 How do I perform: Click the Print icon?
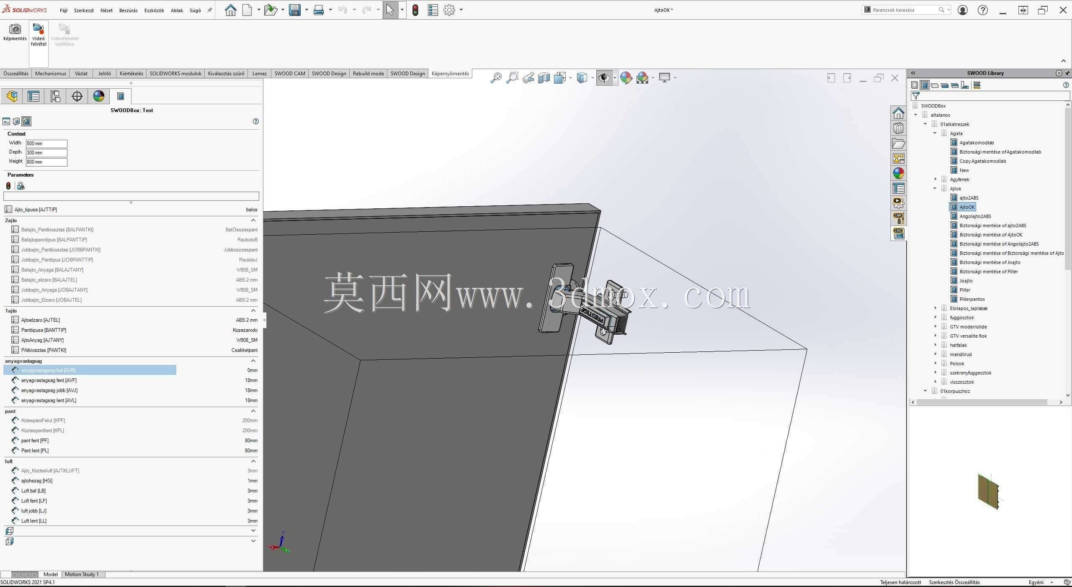coord(319,10)
